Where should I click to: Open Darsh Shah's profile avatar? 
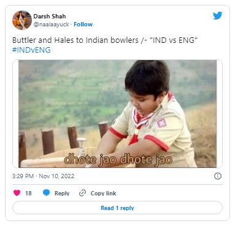(22, 20)
